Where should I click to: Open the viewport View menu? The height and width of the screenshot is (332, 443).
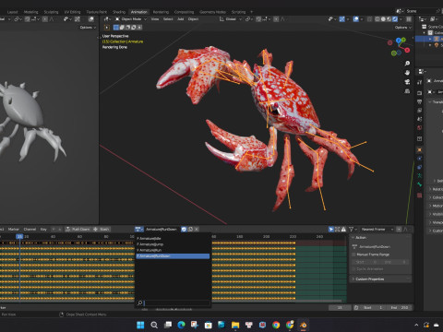[x=155, y=19]
